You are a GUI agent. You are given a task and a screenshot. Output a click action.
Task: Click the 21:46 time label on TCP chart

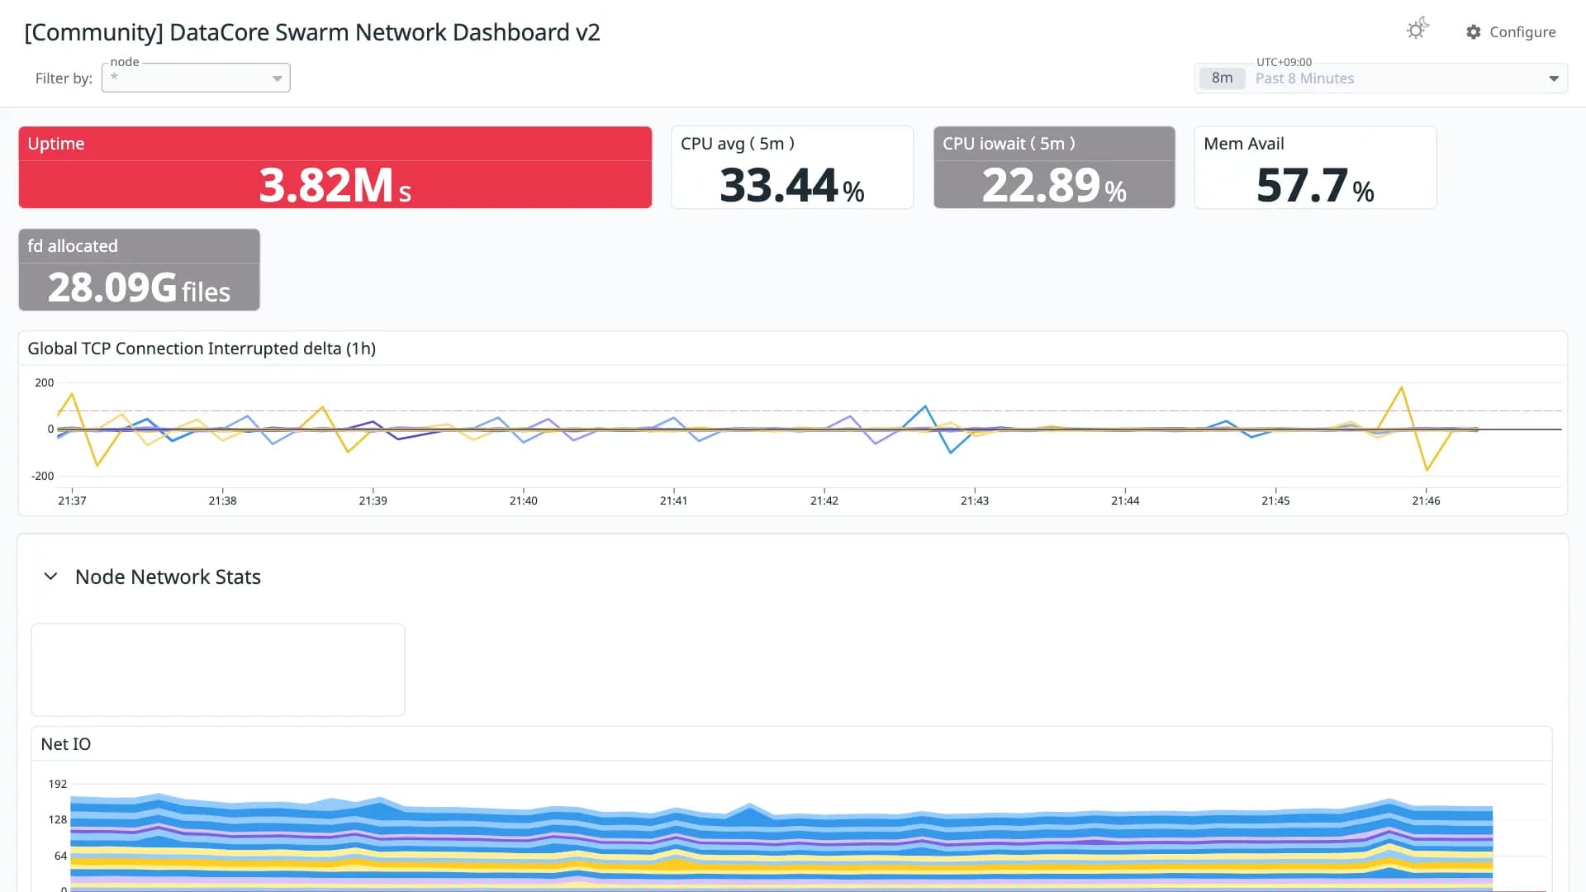(1426, 501)
